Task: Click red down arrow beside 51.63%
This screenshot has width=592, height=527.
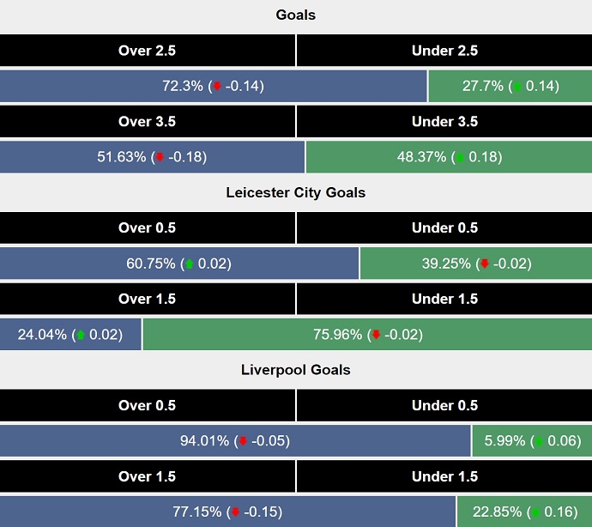Action: [158, 157]
